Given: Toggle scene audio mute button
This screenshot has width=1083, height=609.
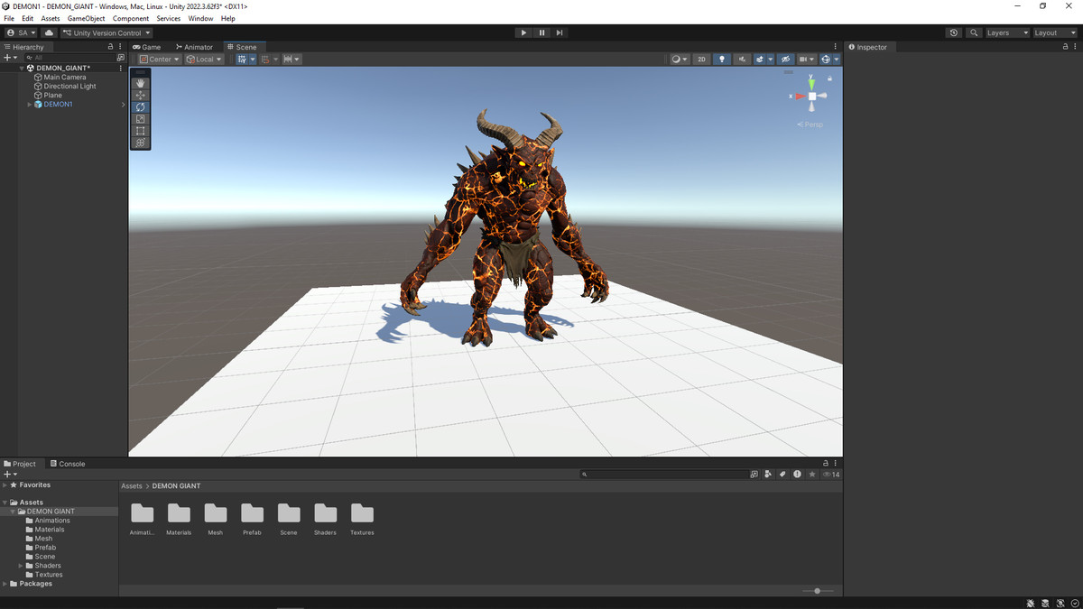Looking at the screenshot, I should 742,60.
